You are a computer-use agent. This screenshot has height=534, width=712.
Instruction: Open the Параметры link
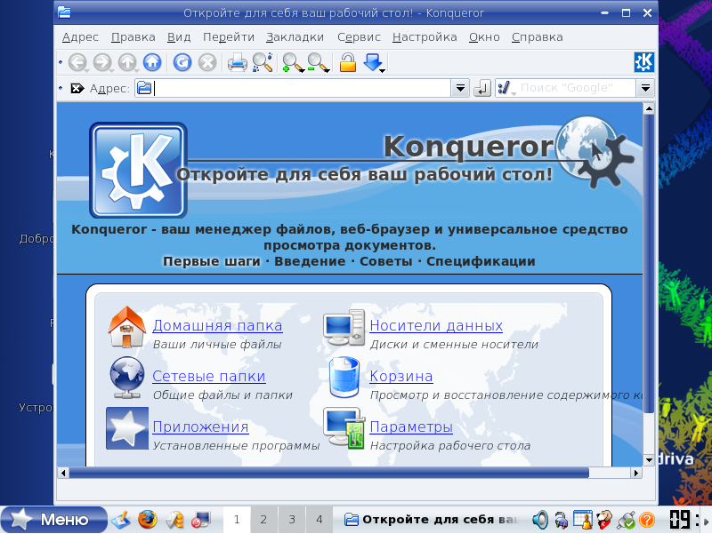(411, 427)
